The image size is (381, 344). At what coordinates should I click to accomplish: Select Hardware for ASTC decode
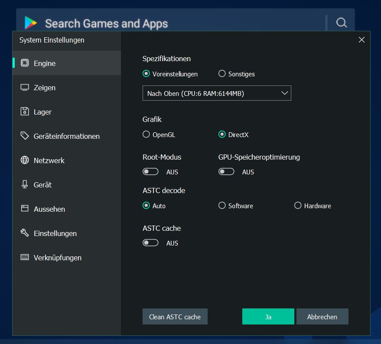[298, 206]
